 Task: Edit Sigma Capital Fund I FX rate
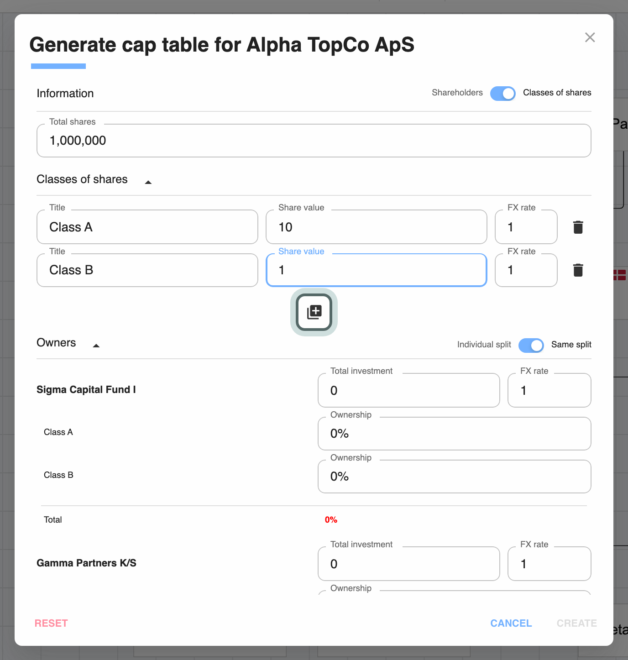(x=549, y=390)
